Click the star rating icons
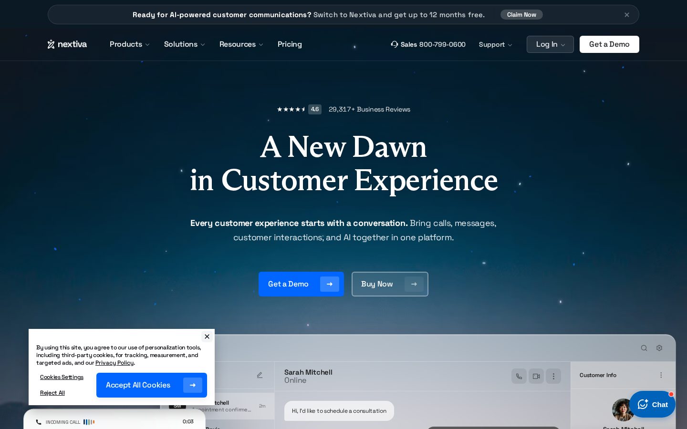 tap(291, 109)
